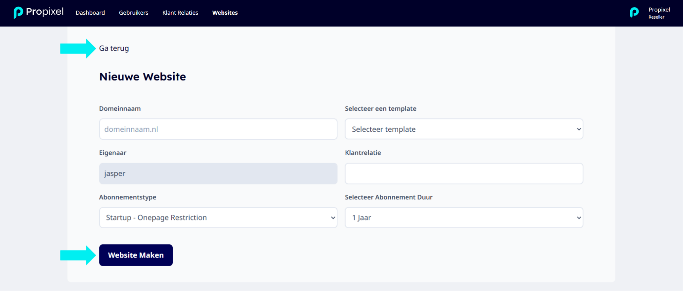Open the Abonnement Duur dropdown showing 1 Jaar
683x291 pixels.
pyautogui.click(x=464, y=218)
